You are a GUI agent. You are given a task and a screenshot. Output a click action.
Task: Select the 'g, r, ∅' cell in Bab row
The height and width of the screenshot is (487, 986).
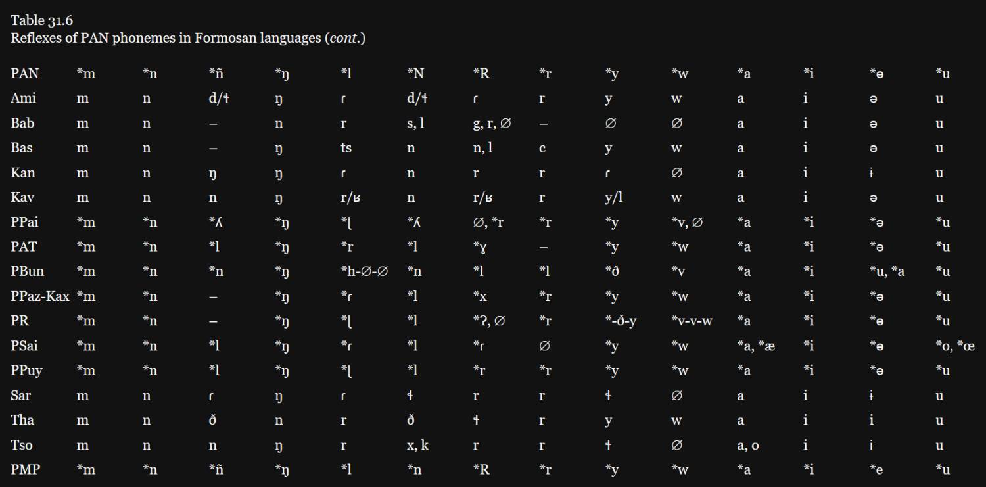pyautogui.click(x=492, y=123)
